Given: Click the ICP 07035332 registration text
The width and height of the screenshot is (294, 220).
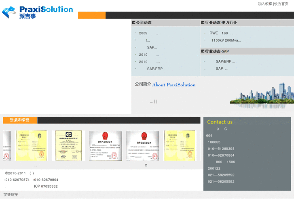Looking at the screenshot, I should [x=46, y=186].
